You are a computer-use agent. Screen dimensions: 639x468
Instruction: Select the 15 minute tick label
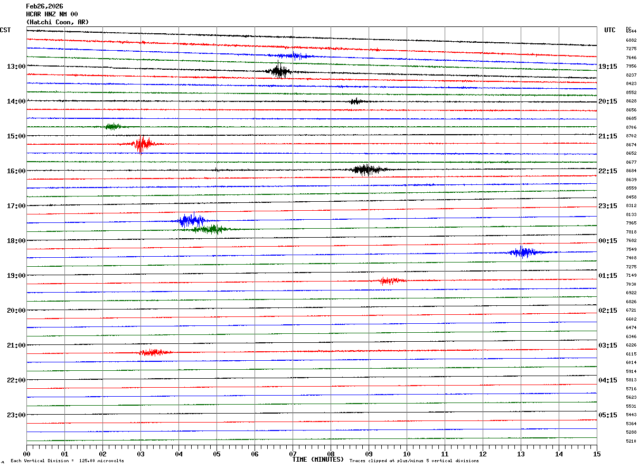click(x=597, y=454)
